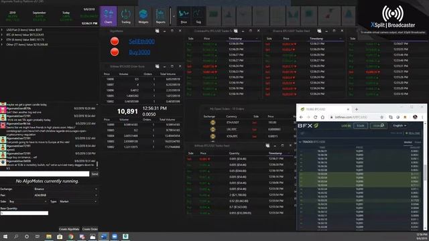Click the chat Send button
The image size is (429, 241).
point(95,174)
